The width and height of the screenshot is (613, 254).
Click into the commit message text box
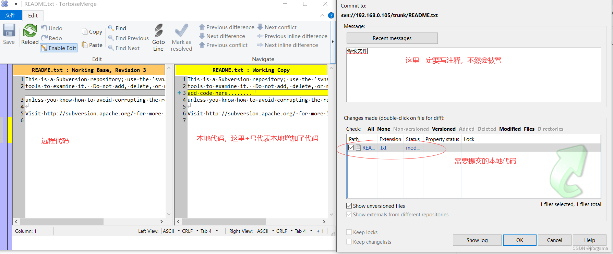(473, 75)
